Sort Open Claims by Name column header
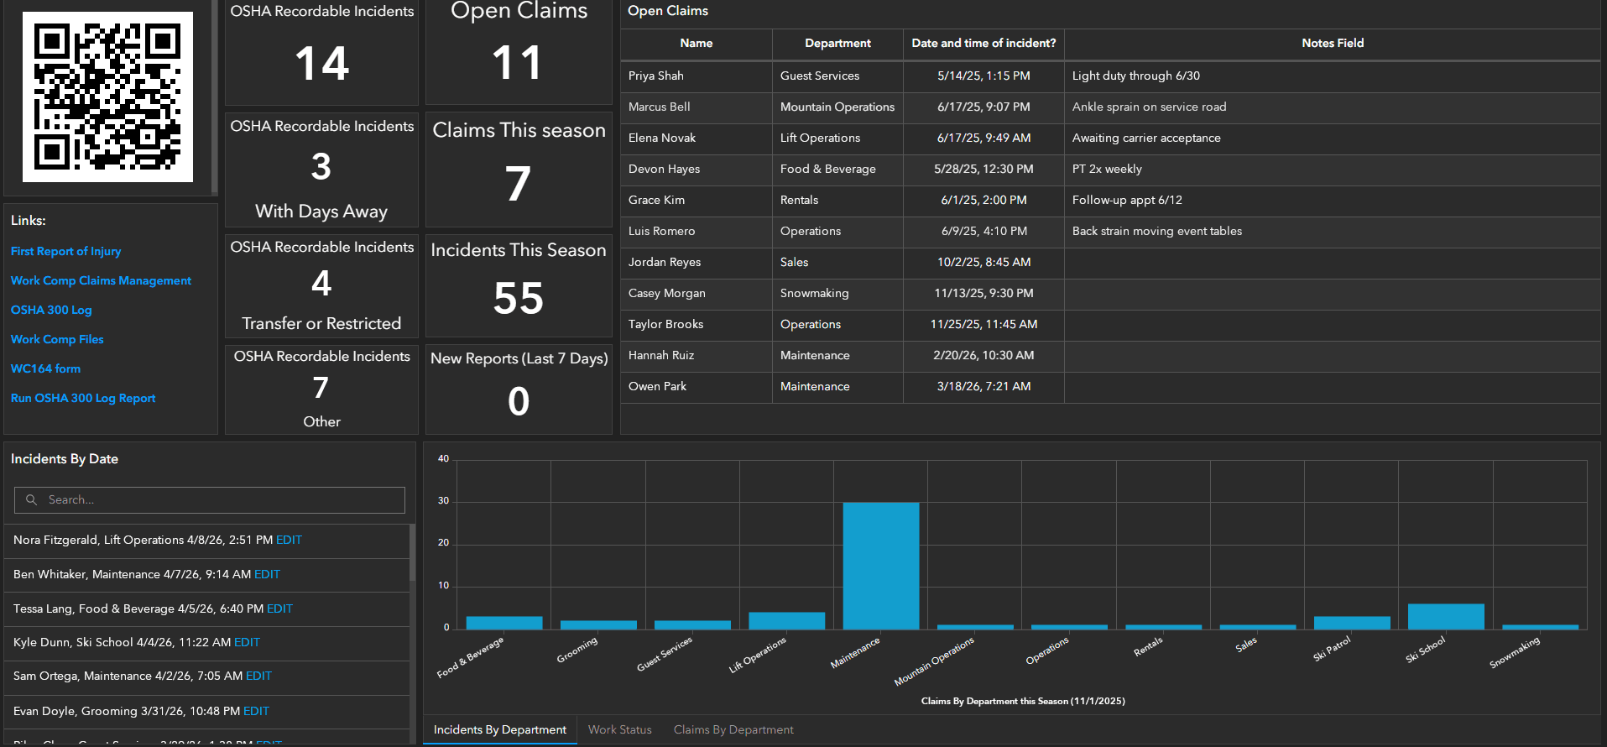This screenshot has height=747, width=1607. point(697,44)
